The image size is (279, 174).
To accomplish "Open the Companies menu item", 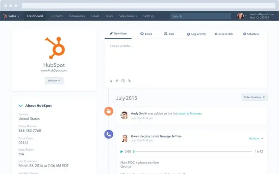I will (x=77, y=16).
